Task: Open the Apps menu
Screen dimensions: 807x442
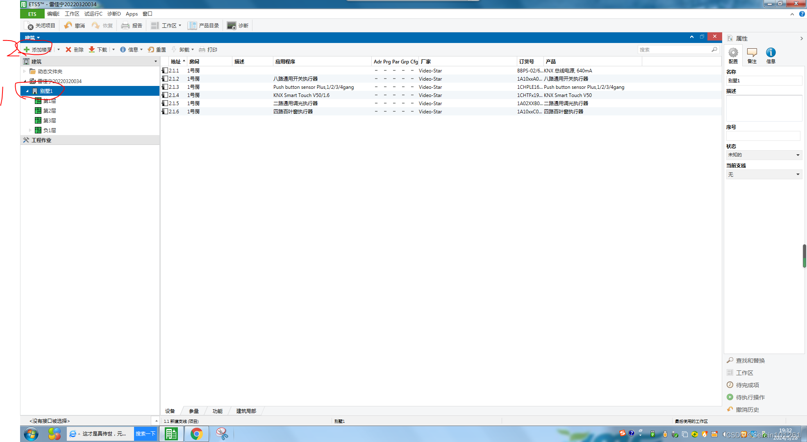Action: pyautogui.click(x=132, y=14)
